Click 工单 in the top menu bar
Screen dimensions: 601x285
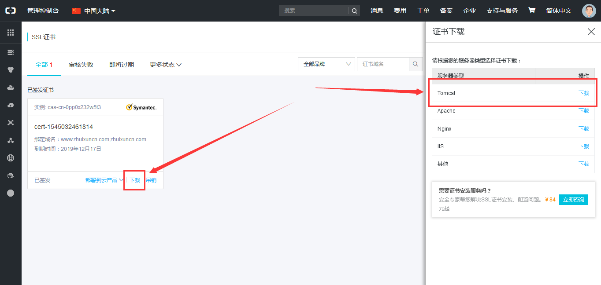(423, 10)
